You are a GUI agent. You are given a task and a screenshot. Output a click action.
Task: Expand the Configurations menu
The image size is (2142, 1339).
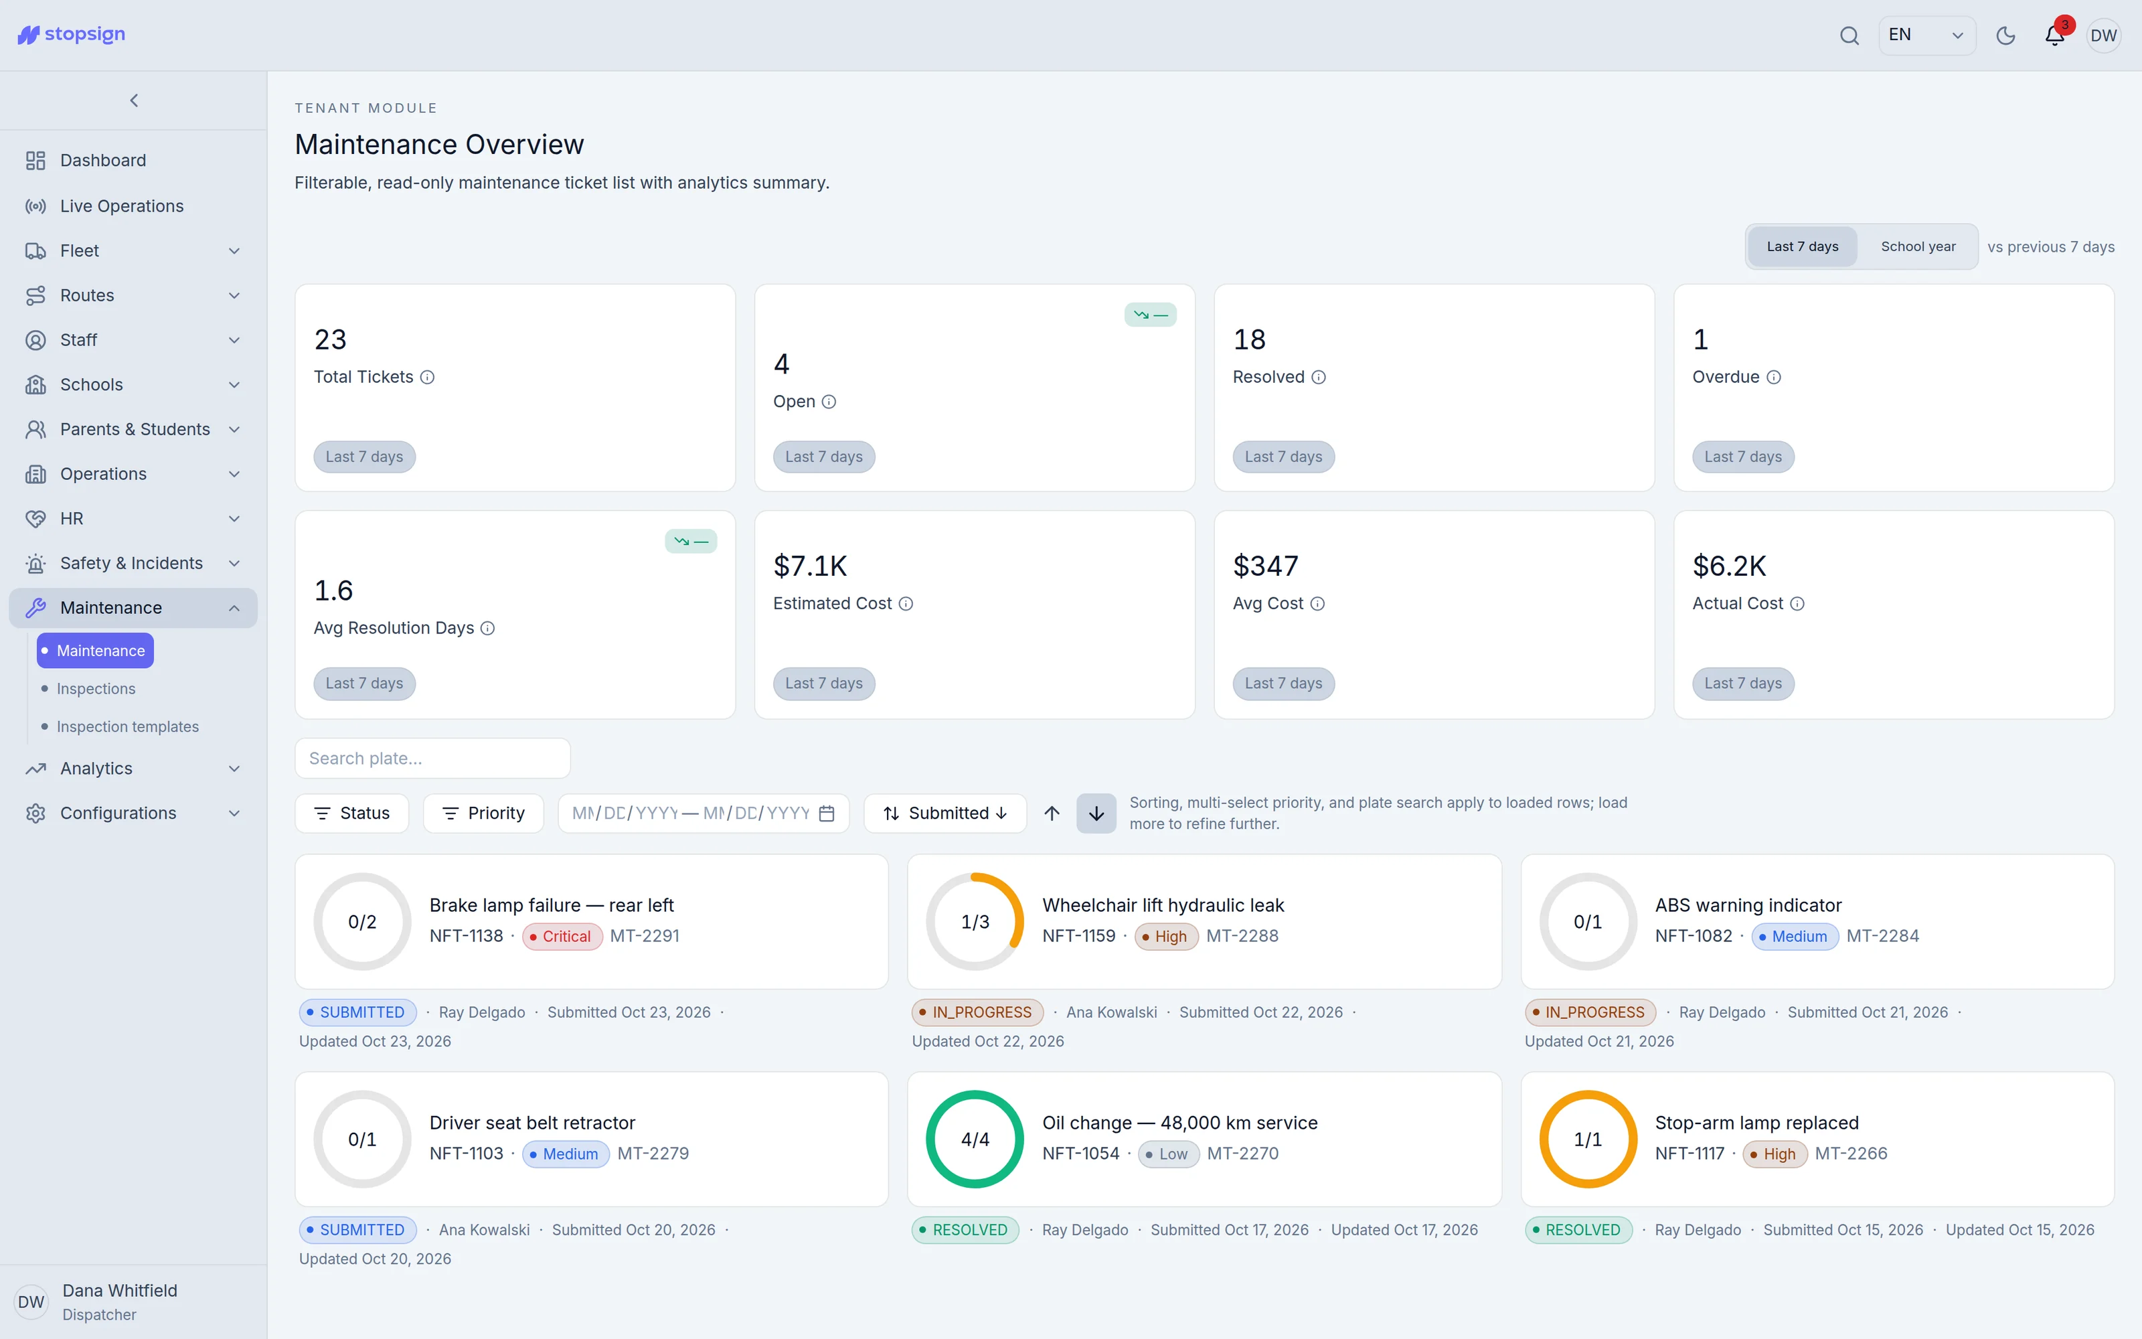[134, 813]
